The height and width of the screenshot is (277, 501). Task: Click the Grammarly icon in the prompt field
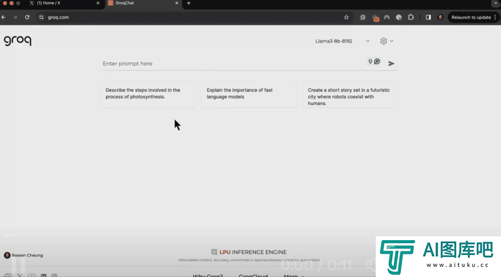click(x=377, y=61)
